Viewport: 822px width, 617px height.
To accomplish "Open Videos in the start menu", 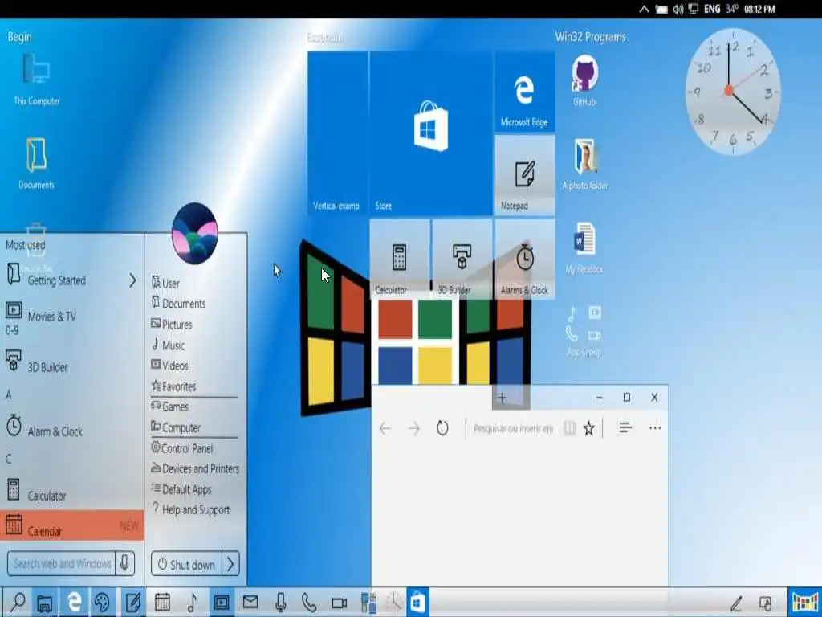I will point(170,366).
